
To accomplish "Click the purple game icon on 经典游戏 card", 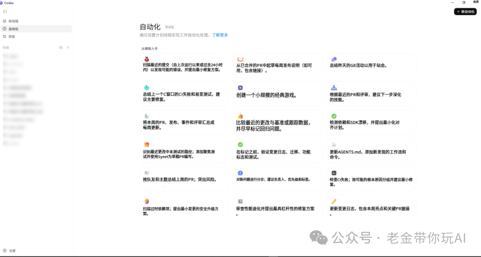I will coord(240,88).
